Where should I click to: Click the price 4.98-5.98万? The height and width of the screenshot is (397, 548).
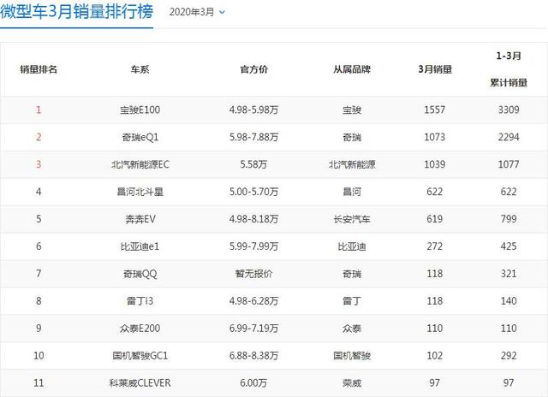pos(253,110)
